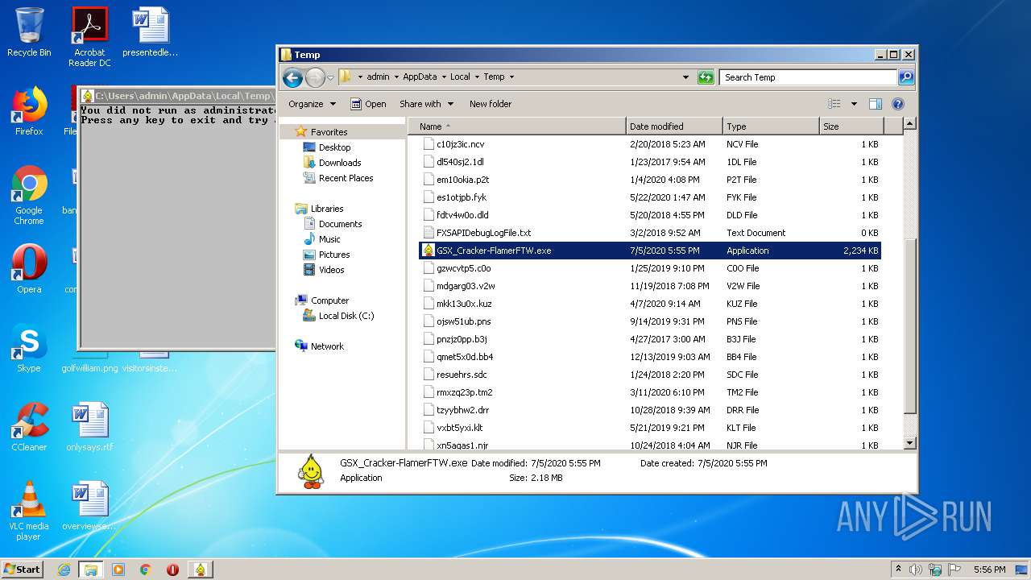
Task: Sort by Date modified column header
Action: tap(674, 126)
